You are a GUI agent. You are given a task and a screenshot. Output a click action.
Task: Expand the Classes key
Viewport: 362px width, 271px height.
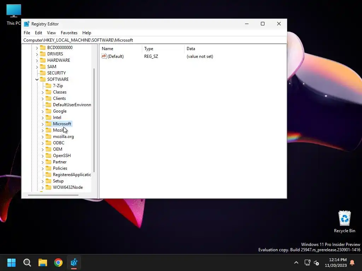(x=42, y=92)
